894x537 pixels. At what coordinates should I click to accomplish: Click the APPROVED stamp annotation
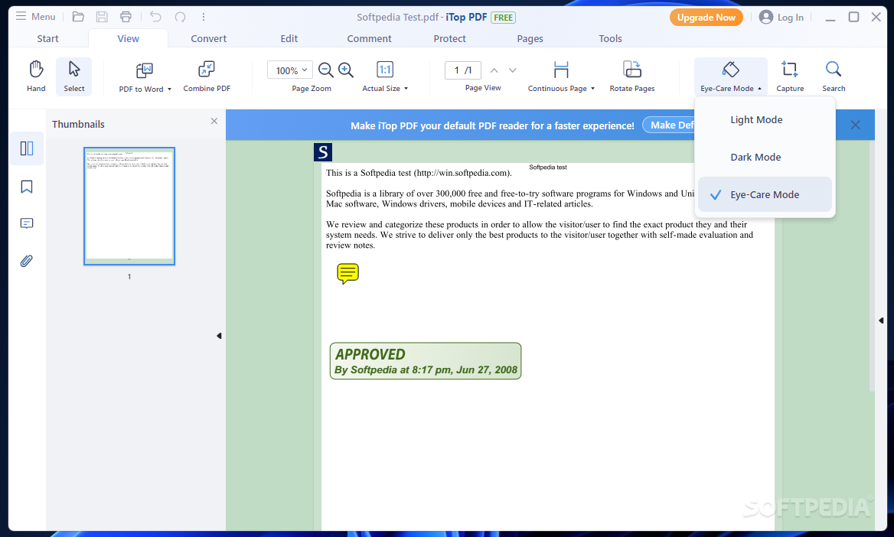click(426, 361)
